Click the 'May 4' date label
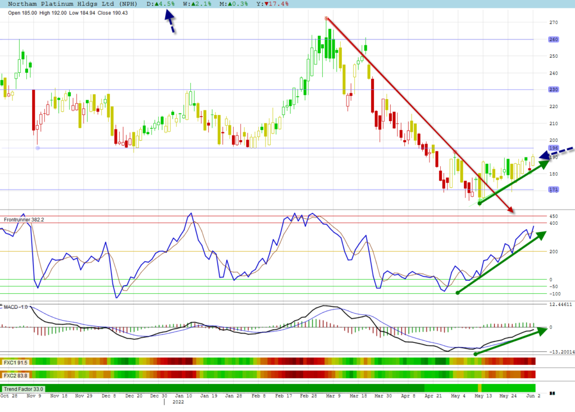The width and height of the screenshot is (575, 412). coord(458,396)
